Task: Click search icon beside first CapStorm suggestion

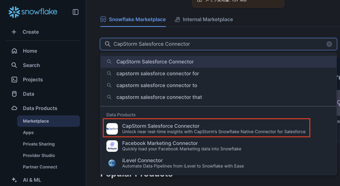Action: [x=109, y=61]
